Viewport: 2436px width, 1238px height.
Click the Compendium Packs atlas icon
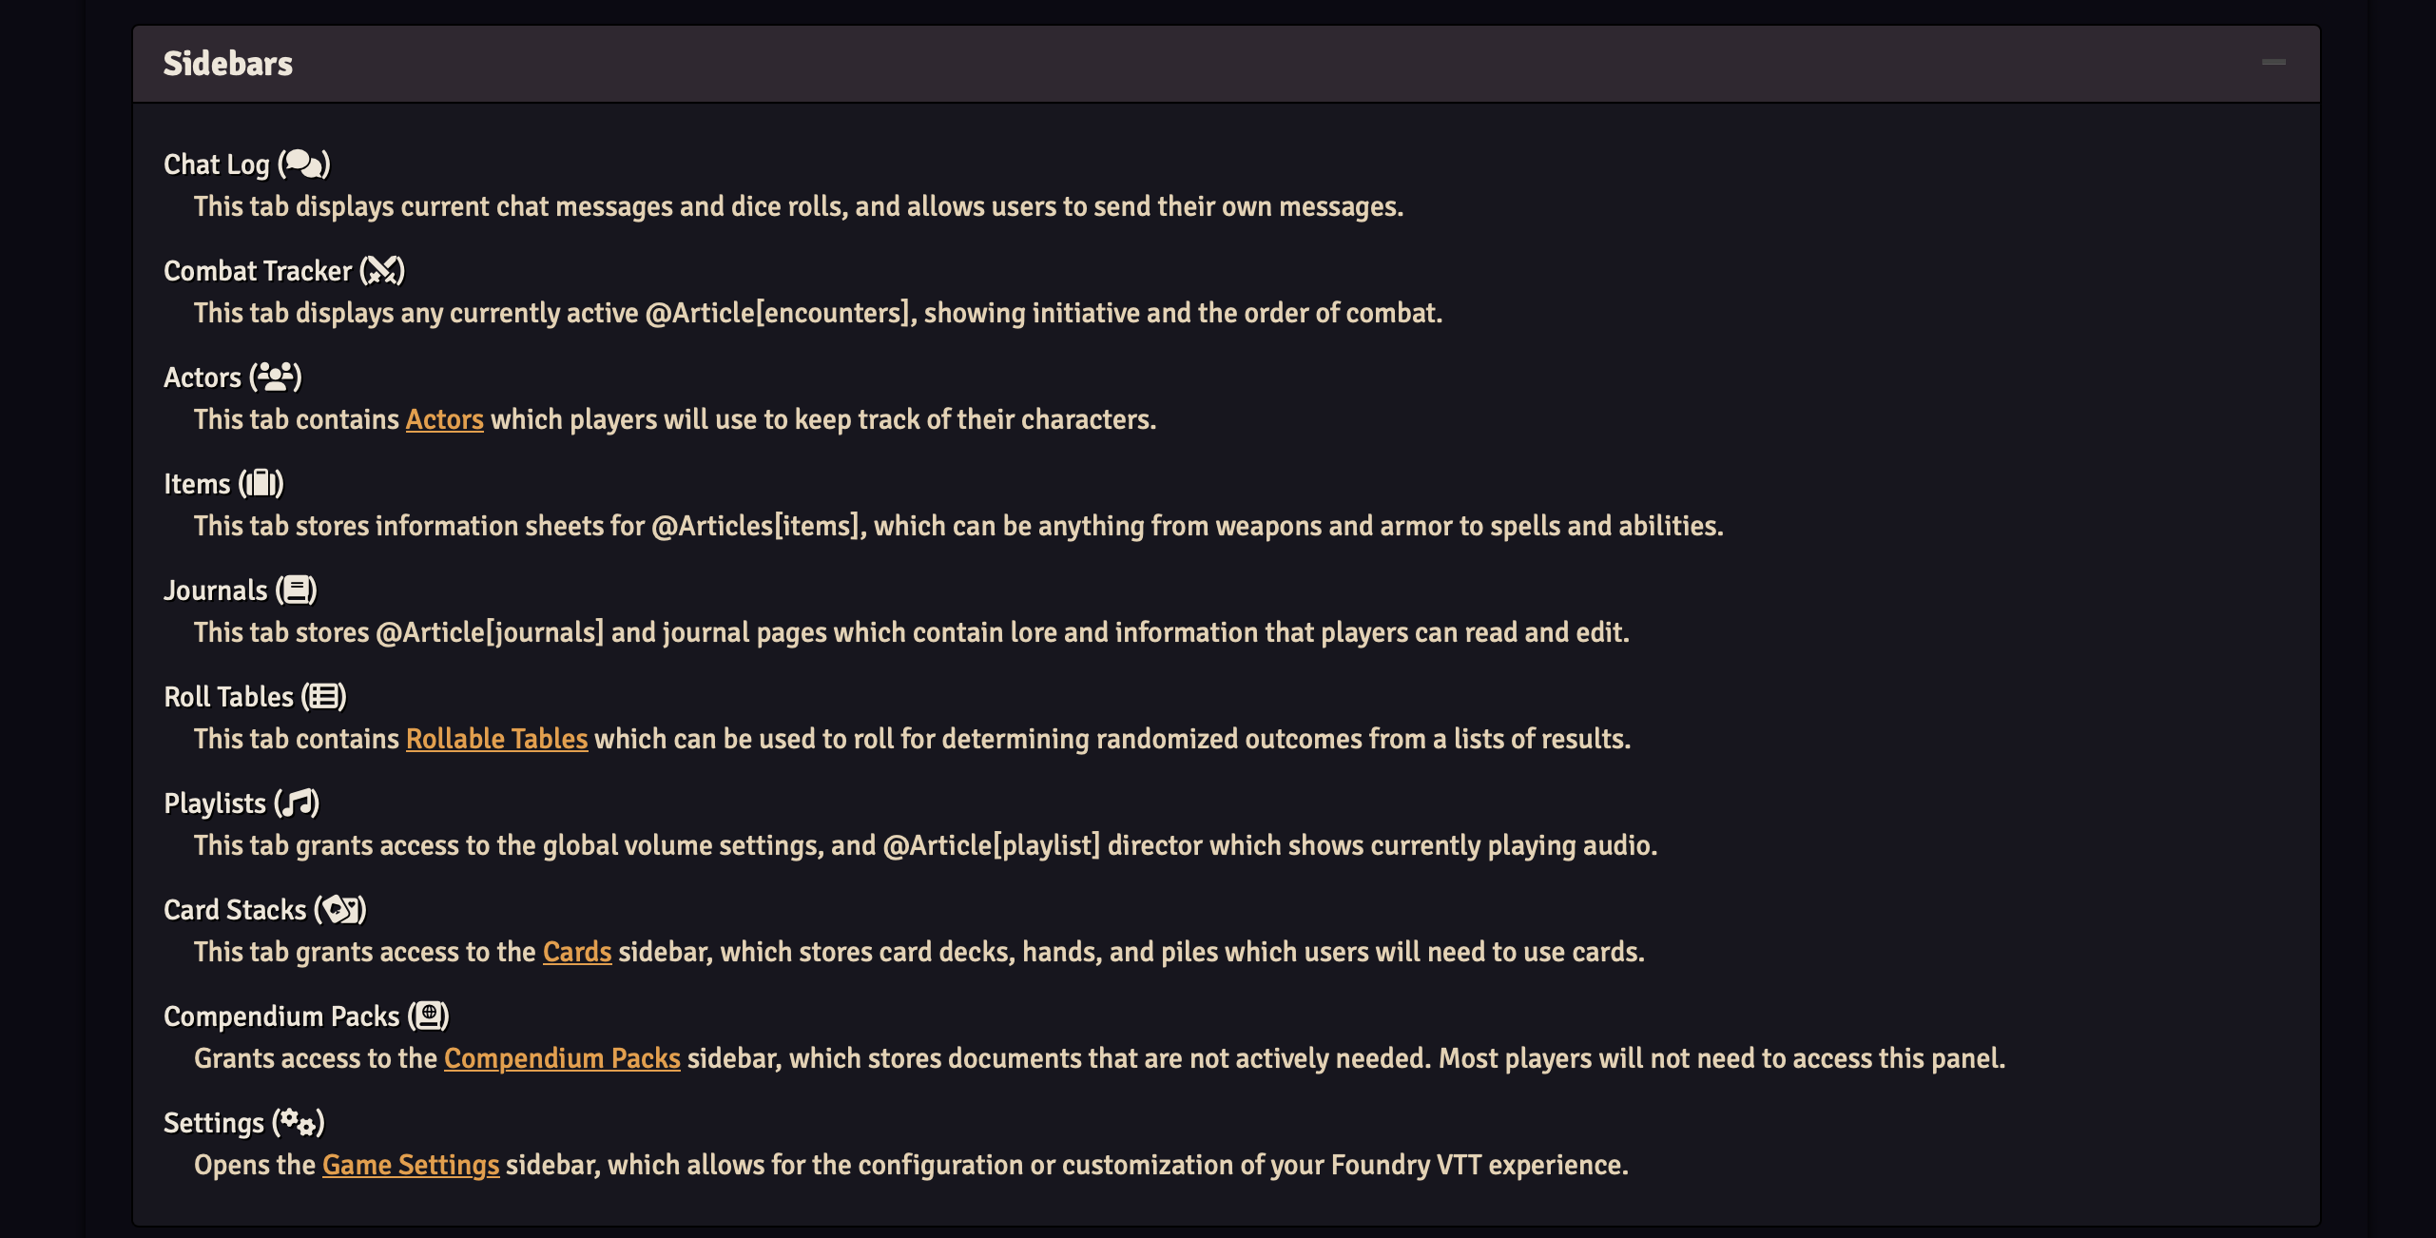[x=430, y=1016]
